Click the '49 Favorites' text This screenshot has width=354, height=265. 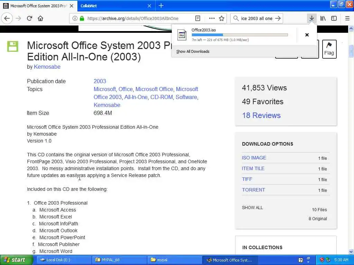263,102
